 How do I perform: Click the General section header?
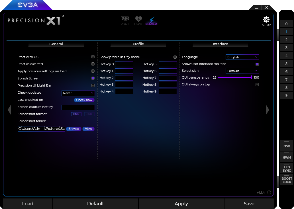tap(56, 44)
